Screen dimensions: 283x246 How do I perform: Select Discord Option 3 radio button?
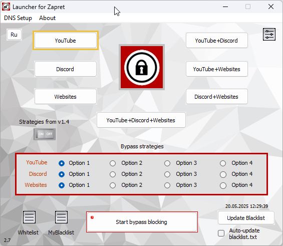pos(167,174)
